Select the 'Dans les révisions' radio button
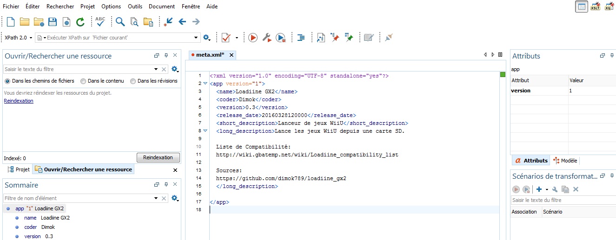The image size is (616, 240). pyautogui.click(x=133, y=81)
